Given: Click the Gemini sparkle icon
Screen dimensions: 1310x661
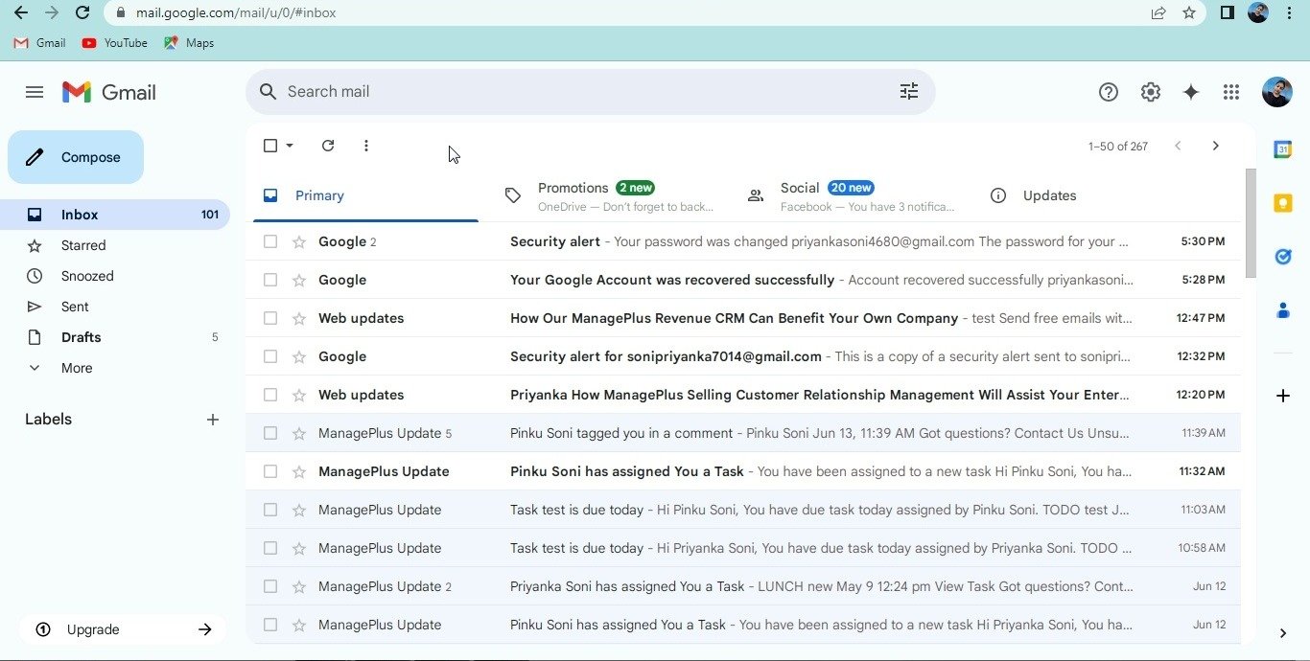Looking at the screenshot, I should point(1191,92).
